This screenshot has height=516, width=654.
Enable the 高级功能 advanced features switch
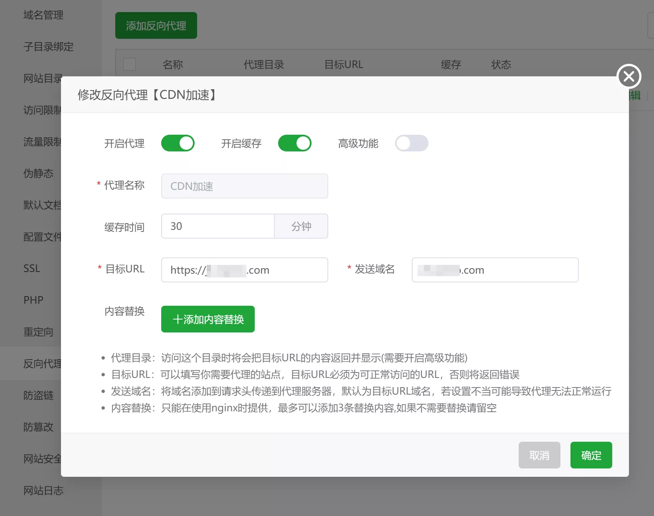tap(411, 143)
